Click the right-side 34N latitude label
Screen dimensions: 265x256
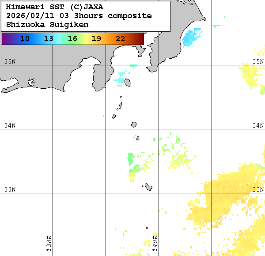(x=258, y=125)
